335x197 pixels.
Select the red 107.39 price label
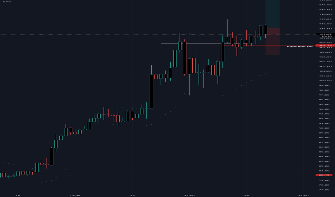pos(325,45)
